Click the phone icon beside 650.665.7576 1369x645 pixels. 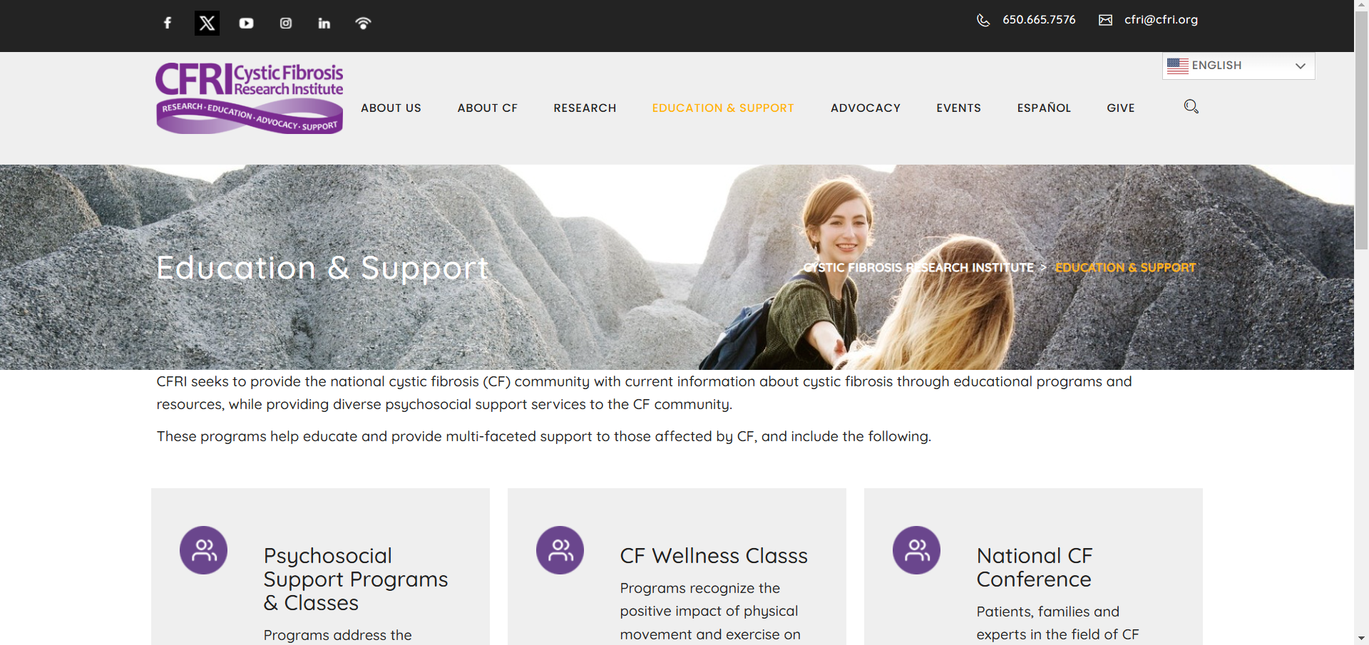point(983,20)
